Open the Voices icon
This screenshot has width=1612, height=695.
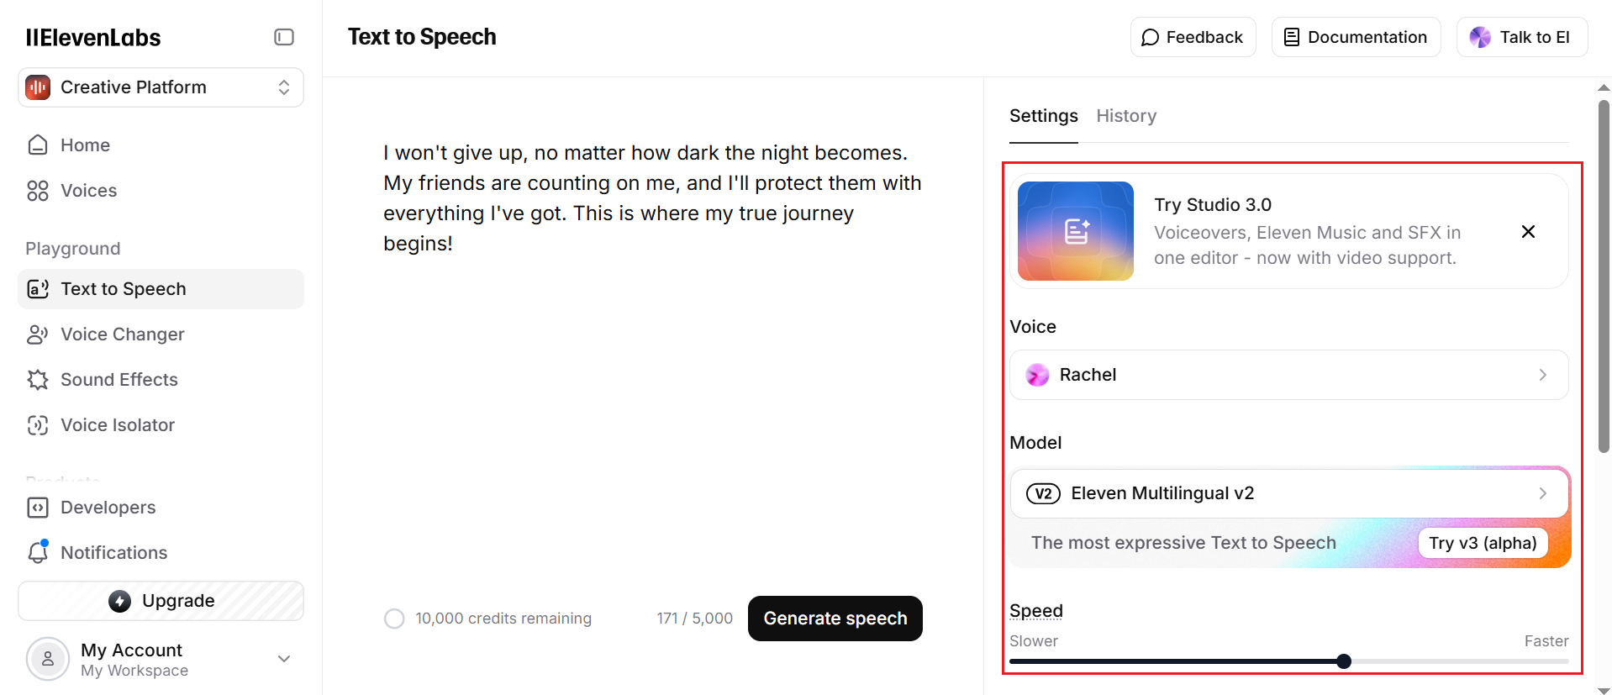point(38,191)
